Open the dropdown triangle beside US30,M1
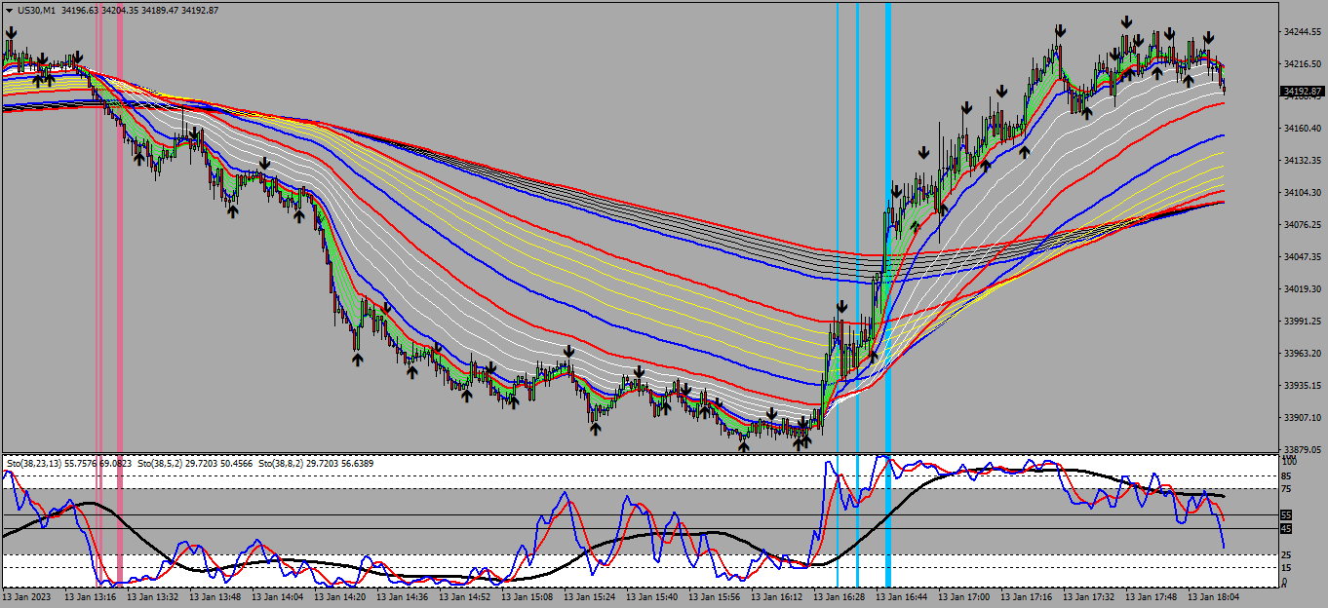 (x=9, y=10)
